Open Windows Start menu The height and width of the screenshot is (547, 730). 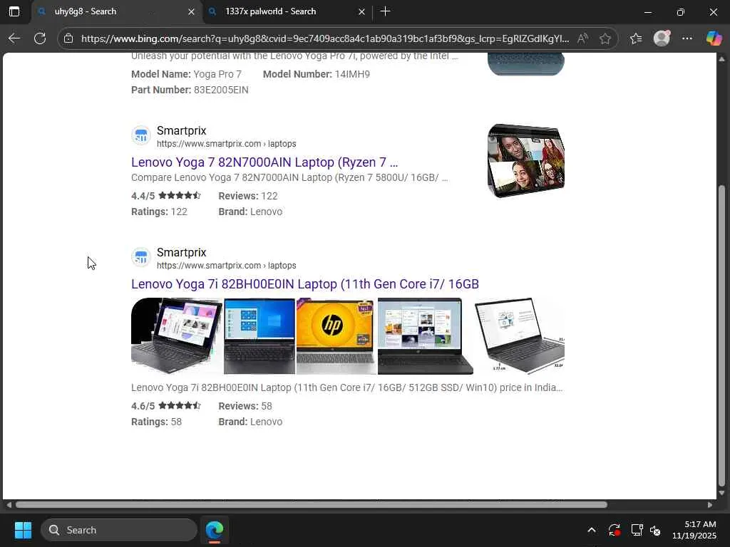point(23,530)
